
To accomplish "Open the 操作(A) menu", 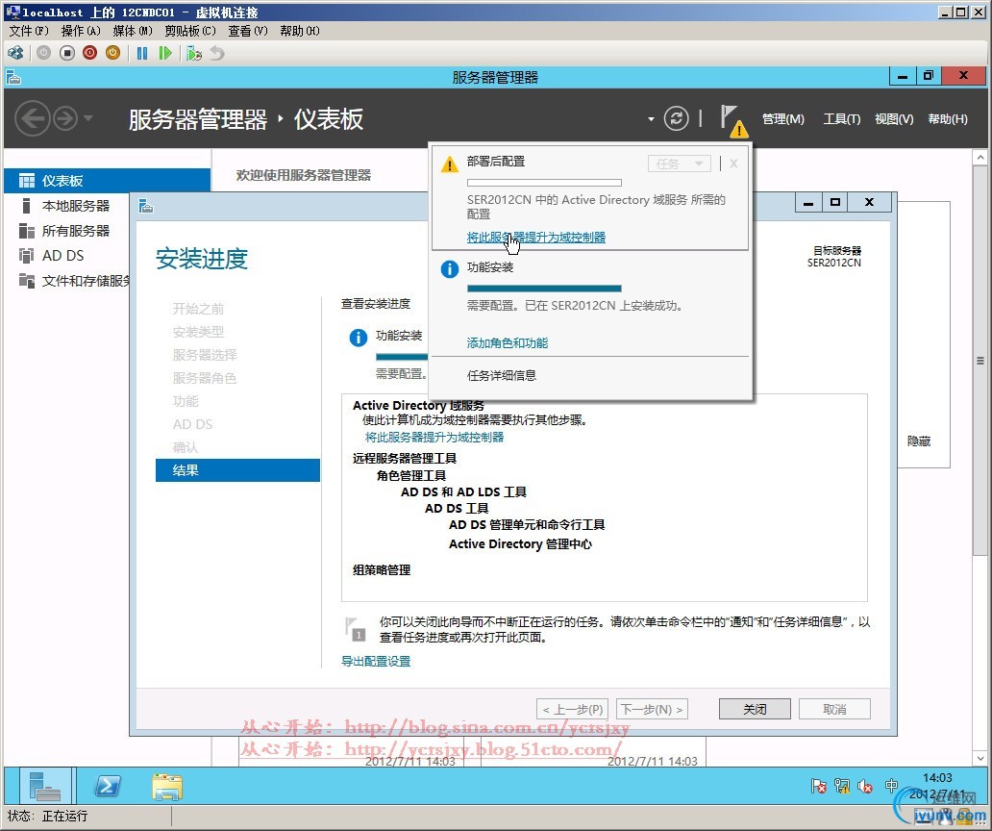I will [81, 31].
